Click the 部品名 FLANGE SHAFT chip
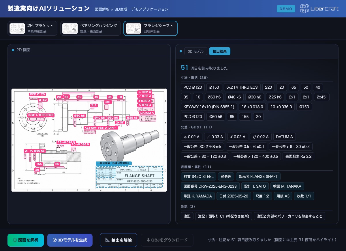Image resolution: width=346 pixels, height=251 pixels. (258, 176)
